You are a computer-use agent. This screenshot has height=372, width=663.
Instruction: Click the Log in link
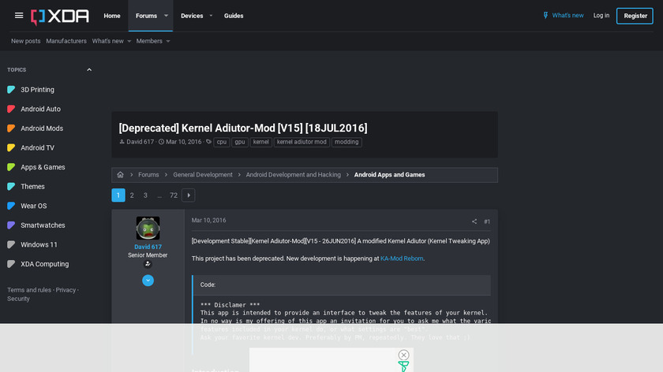point(601,15)
